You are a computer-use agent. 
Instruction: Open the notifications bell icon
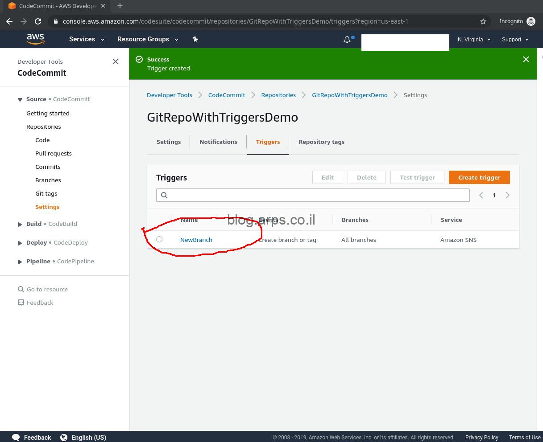pos(347,40)
